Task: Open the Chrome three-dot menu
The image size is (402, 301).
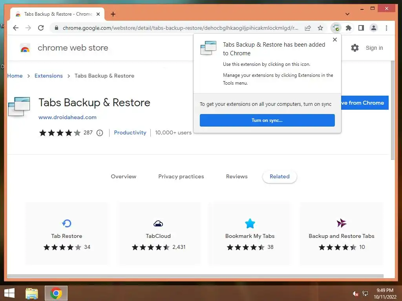Action: point(386,28)
